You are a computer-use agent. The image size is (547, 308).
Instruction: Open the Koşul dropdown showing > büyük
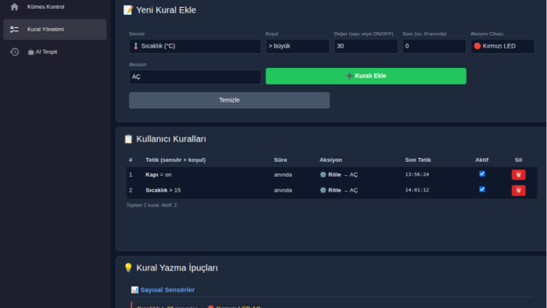point(297,46)
